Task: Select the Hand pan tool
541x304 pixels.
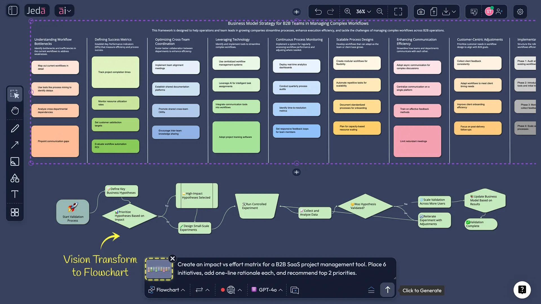Action: pos(15,110)
